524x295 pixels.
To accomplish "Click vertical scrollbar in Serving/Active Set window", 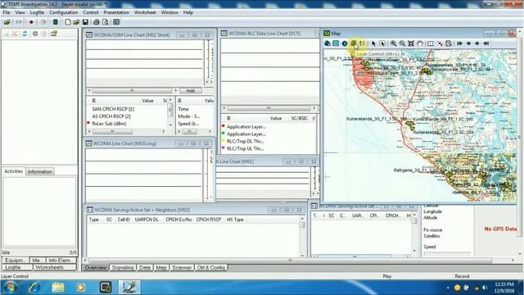I will click(x=302, y=236).
